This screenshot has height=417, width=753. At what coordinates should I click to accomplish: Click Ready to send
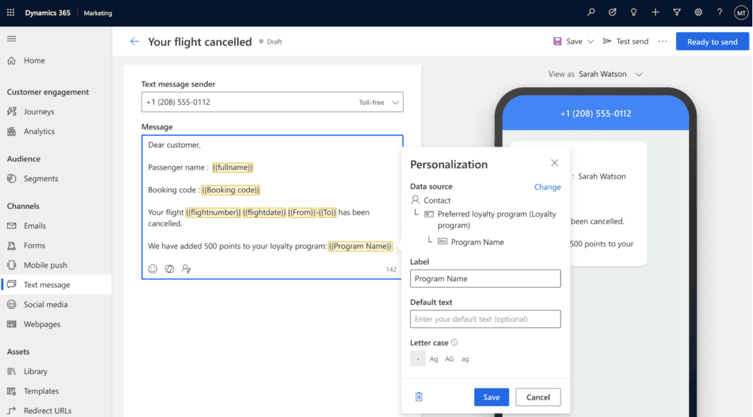(x=712, y=41)
